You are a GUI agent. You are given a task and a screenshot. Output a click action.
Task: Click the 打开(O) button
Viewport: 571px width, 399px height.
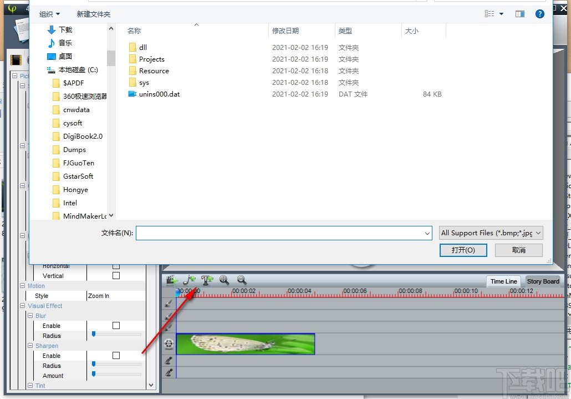click(463, 250)
